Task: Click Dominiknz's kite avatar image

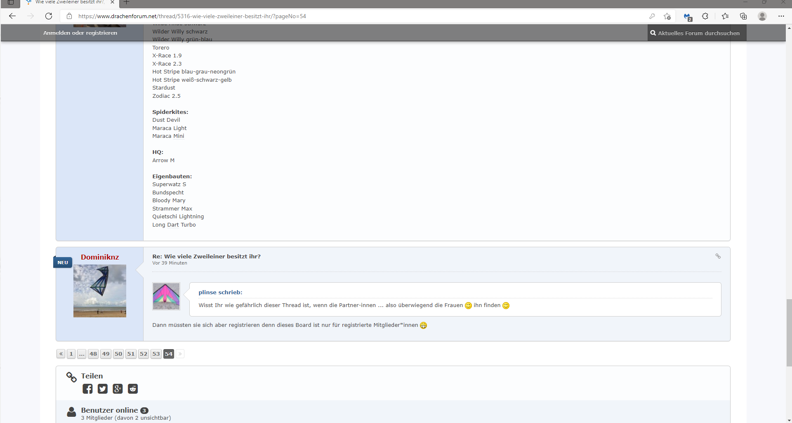Action: 100,291
